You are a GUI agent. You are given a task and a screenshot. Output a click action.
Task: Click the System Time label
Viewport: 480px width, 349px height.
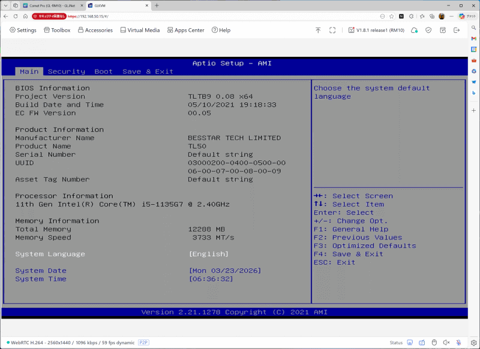coord(41,279)
